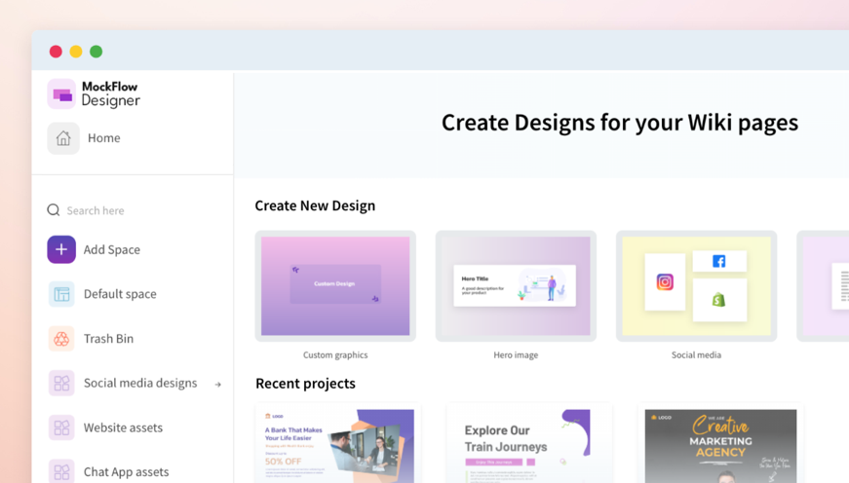
Task: Click the Default space layout icon
Action: click(x=61, y=294)
